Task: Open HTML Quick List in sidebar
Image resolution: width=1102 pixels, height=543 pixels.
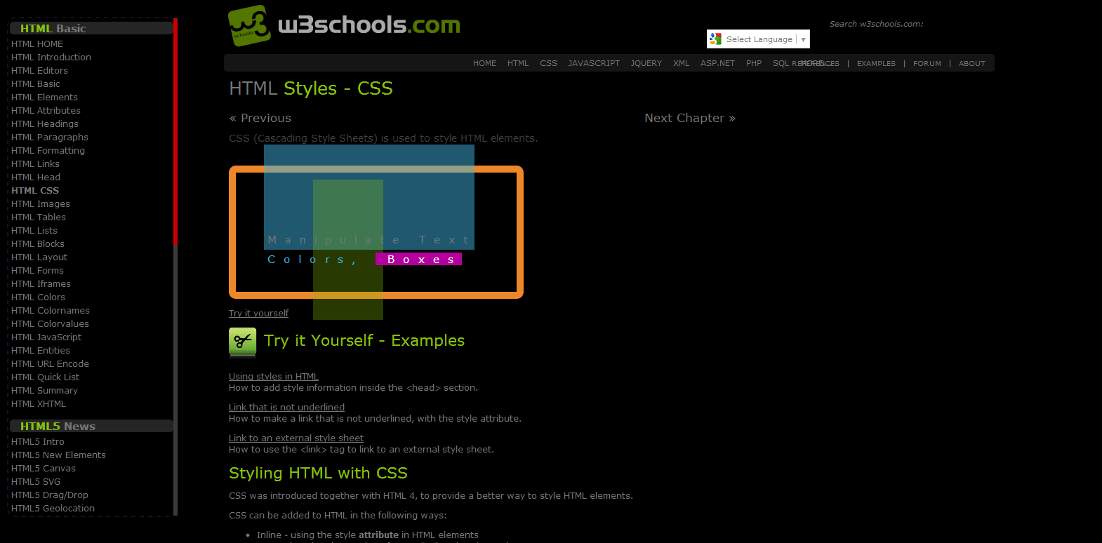Action: point(45,377)
